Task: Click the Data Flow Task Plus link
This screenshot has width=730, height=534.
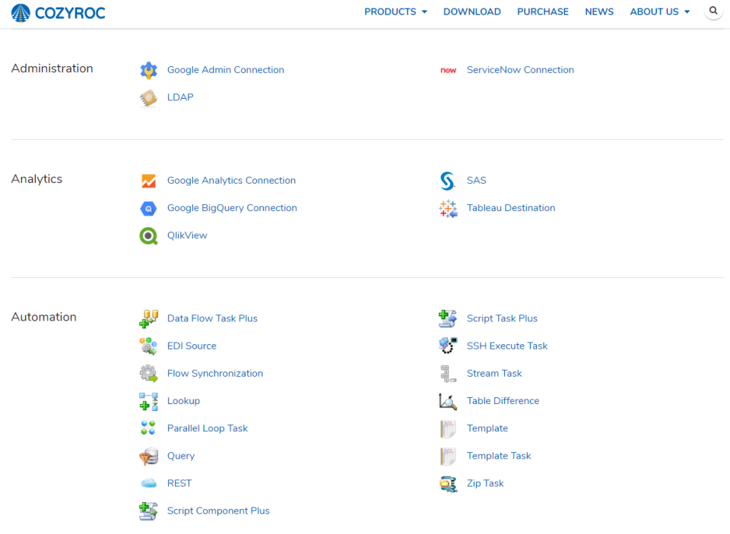Action: click(x=212, y=318)
